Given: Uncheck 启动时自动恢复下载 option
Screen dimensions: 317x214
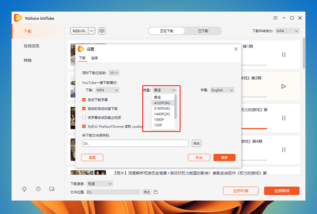Looking at the screenshot, I should [x=84, y=109].
